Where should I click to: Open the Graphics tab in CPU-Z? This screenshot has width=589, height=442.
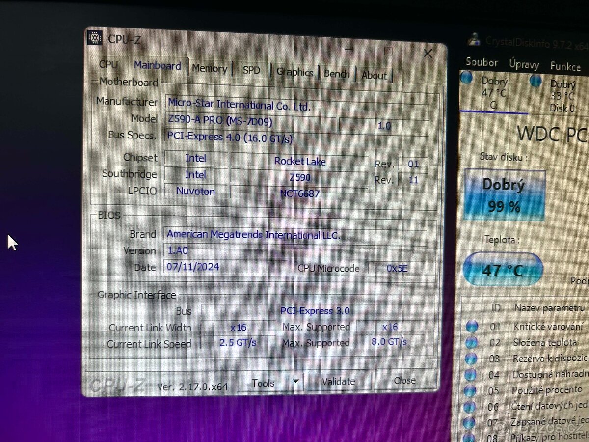[x=294, y=72]
